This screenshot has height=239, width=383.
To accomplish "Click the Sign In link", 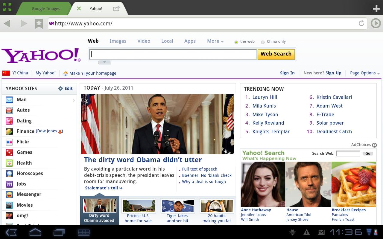I will pos(287,73).
